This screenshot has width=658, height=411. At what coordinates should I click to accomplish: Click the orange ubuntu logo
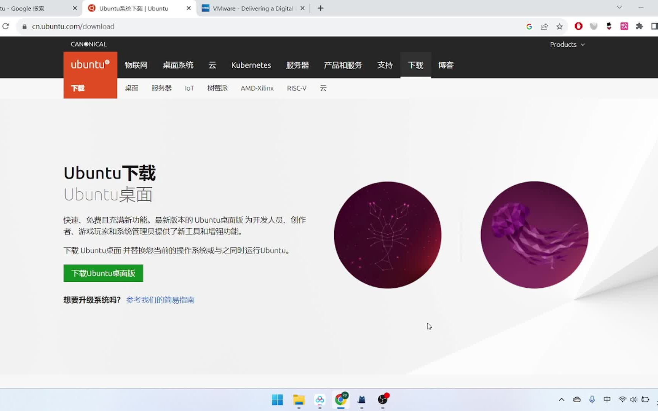pos(90,65)
